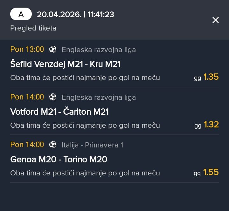This screenshot has height=211, width=229.
Task: Tap the A ticket badge
Action: [x=21, y=14]
